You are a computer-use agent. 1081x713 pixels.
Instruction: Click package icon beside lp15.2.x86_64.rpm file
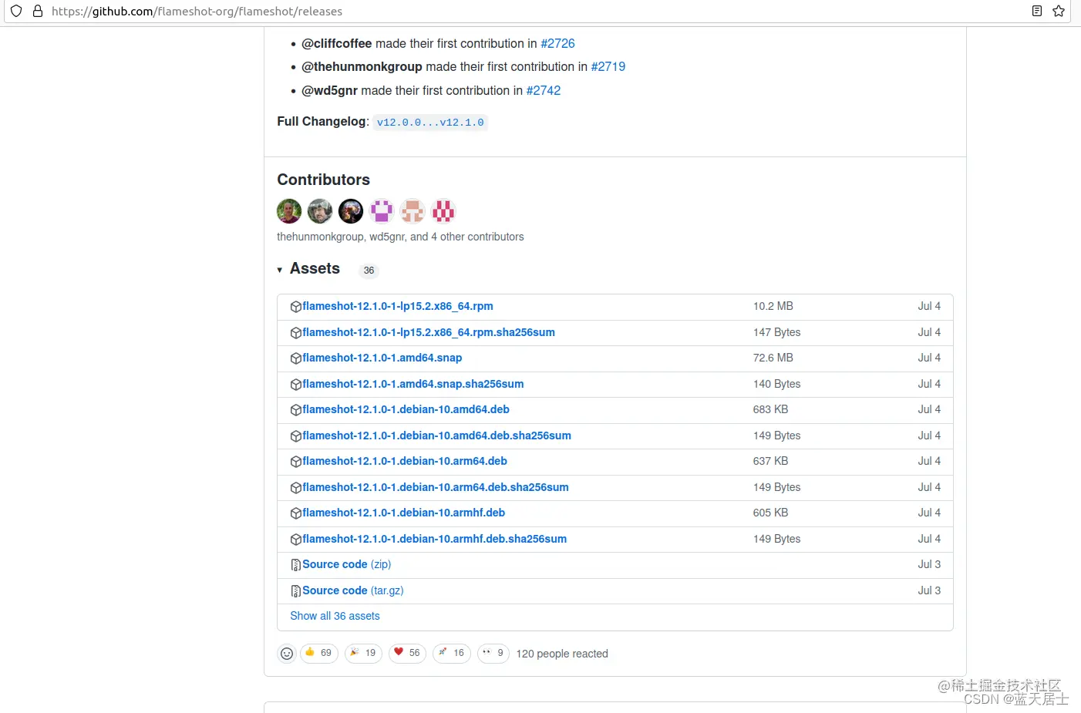tap(295, 307)
